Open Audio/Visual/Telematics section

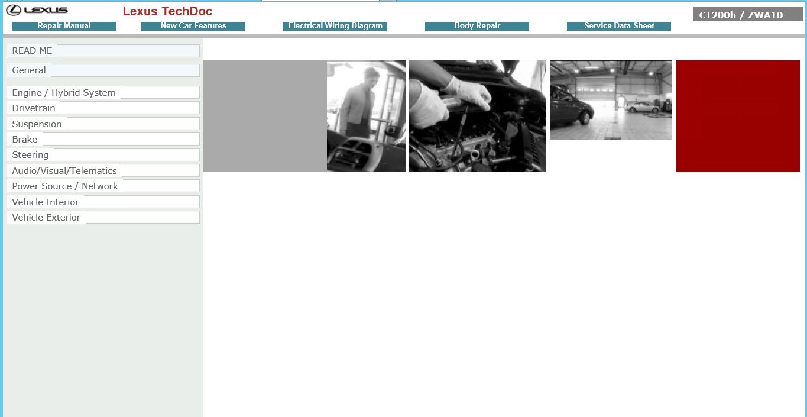(103, 170)
